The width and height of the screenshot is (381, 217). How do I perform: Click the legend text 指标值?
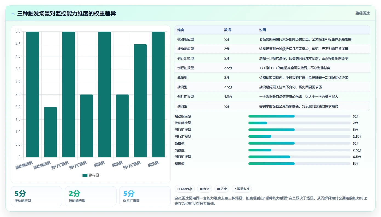coord(94,175)
